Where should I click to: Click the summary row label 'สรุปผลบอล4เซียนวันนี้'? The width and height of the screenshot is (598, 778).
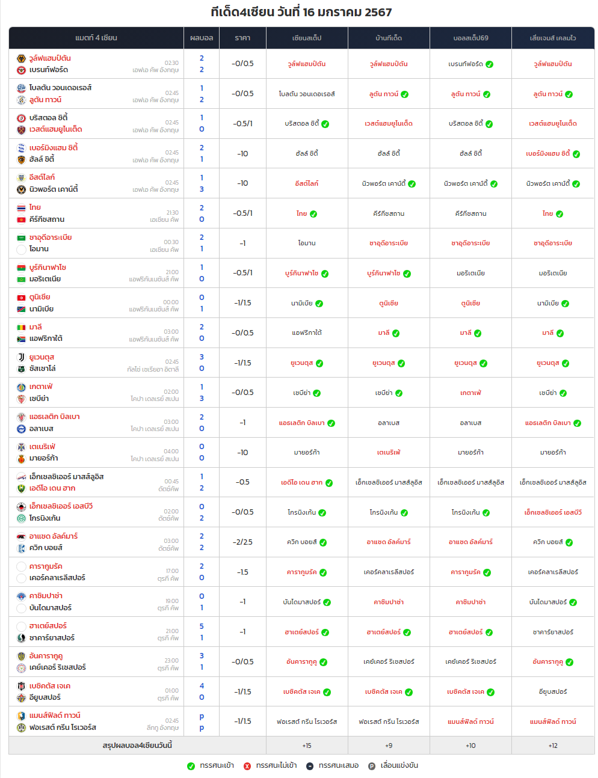137,746
